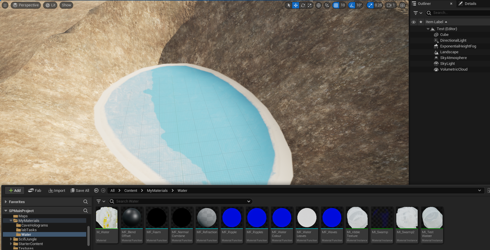Click the ExponentialHeightFog icon in Outliner
This screenshot has height=250, width=490.
436,46
